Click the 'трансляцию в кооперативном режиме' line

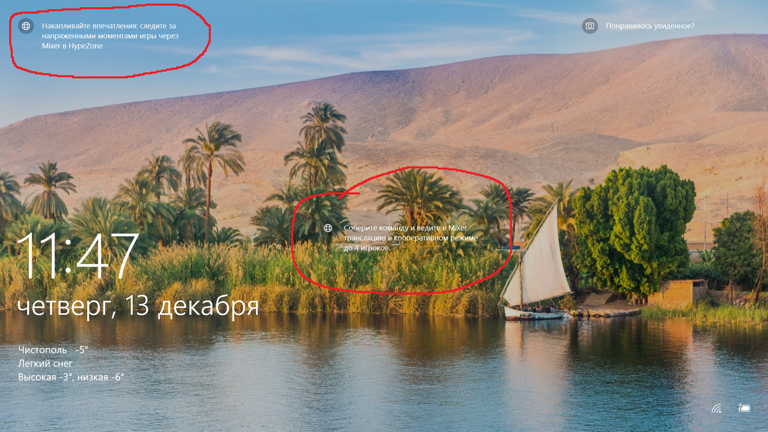pyautogui.click(x=411, y=238)
